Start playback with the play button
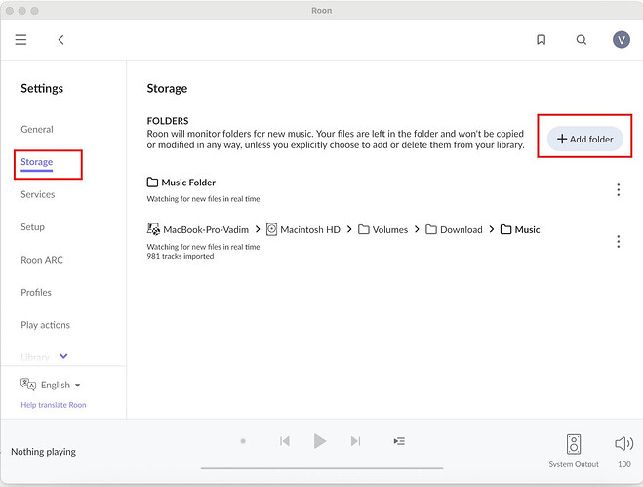This screenshot has width=643, height=487. (319, 441)
